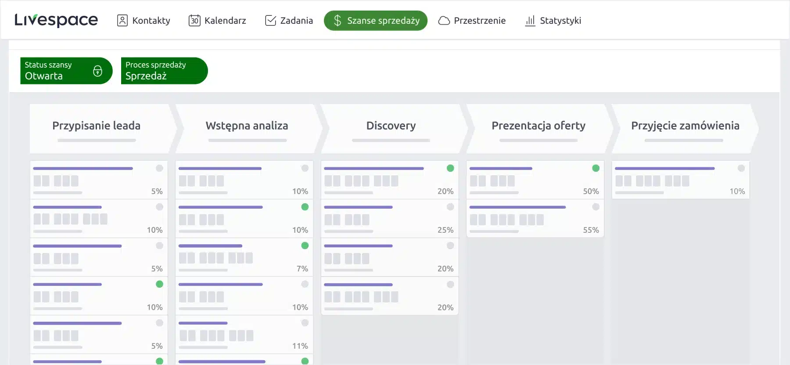Screen dimensions: 790x365
Task: Open the 50% card in Prezentacja oferty
Action: [535, 180]
